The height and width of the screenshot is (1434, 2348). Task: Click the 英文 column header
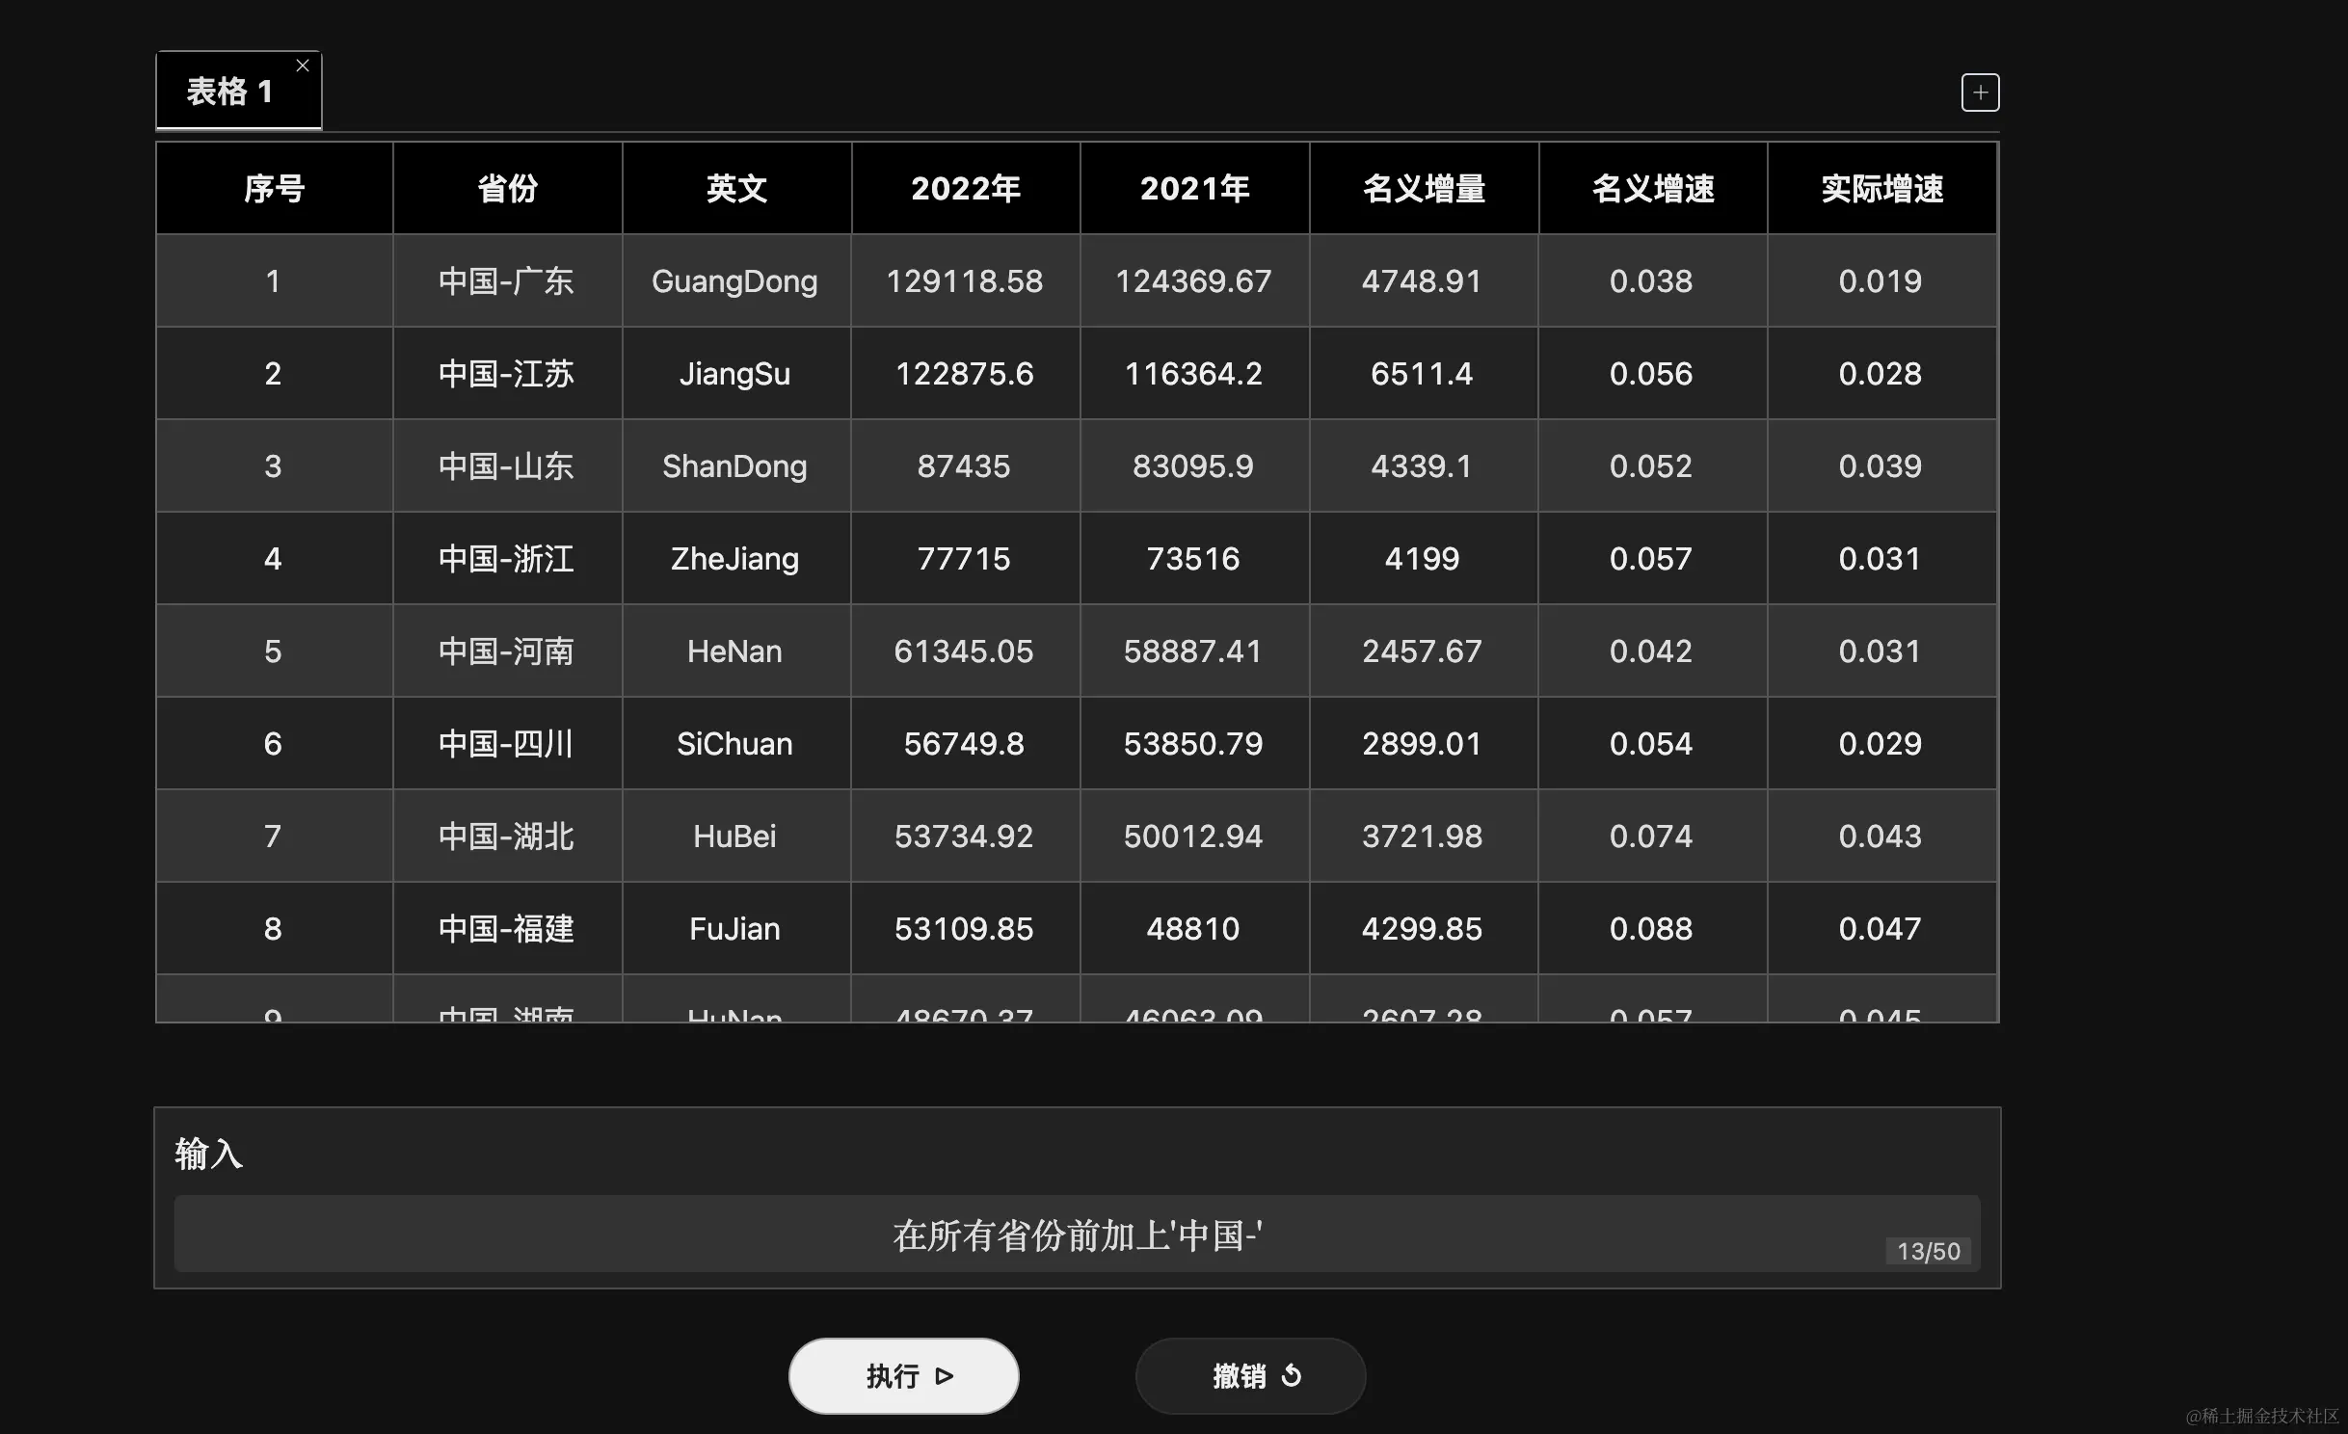pyautogui.click(x=736, y=188)
